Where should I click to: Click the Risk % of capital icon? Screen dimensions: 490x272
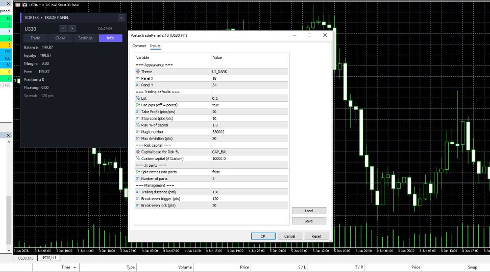pyautogui.click(x=138, y=125)
